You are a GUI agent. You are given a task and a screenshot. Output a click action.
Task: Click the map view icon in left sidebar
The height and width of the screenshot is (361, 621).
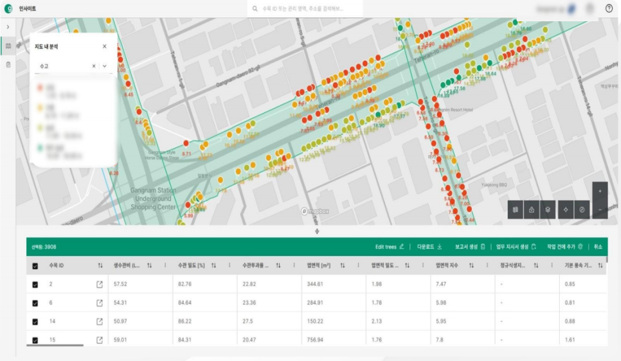click(8, 46)
